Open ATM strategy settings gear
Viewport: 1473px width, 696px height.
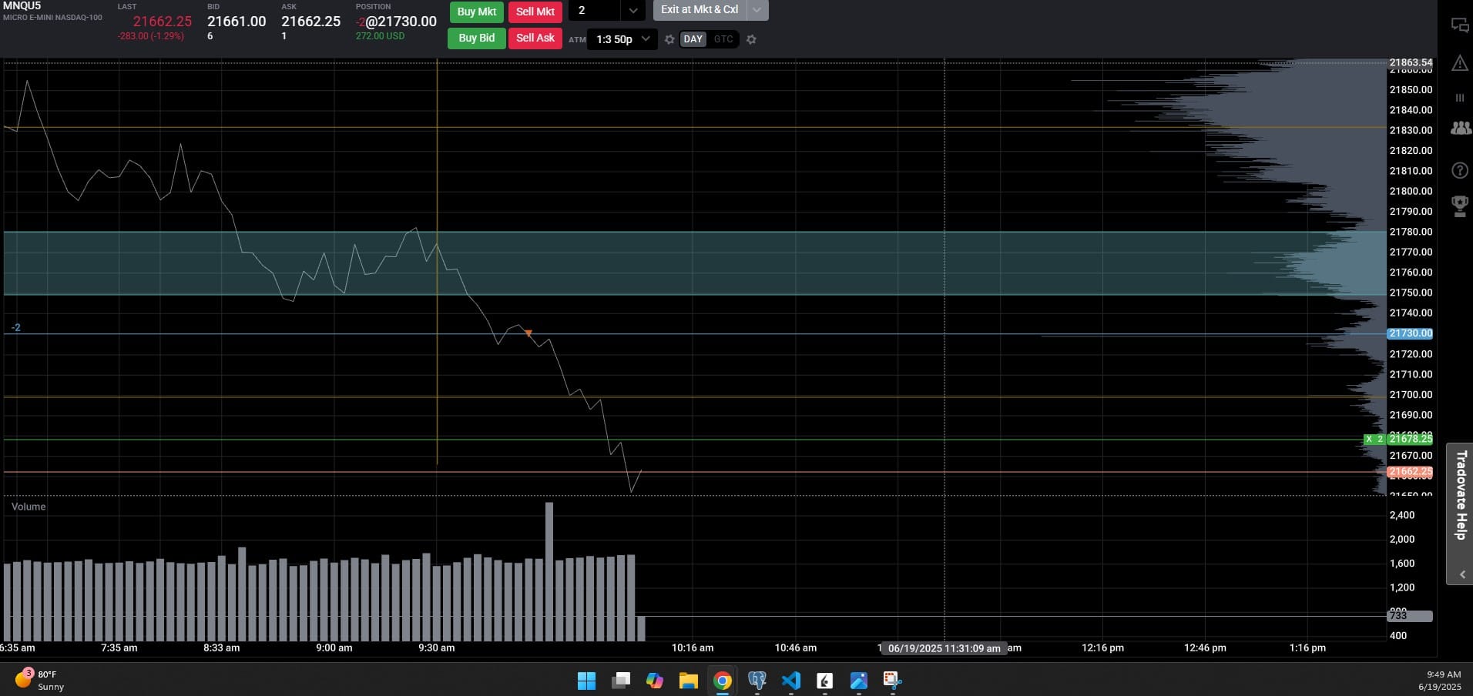669,39
